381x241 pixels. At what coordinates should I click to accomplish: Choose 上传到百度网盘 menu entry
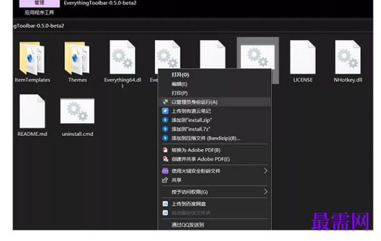coord(189,204)
